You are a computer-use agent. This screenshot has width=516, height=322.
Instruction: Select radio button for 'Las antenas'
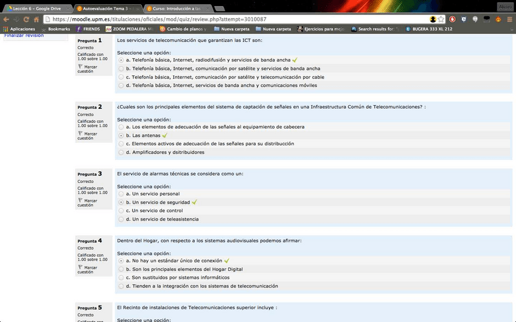point(121,135)
